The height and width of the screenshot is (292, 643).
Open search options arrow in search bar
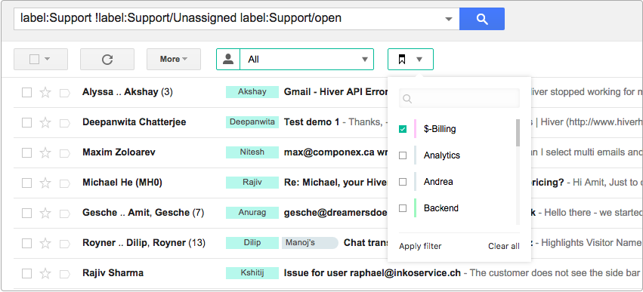[x=449, y=19]
